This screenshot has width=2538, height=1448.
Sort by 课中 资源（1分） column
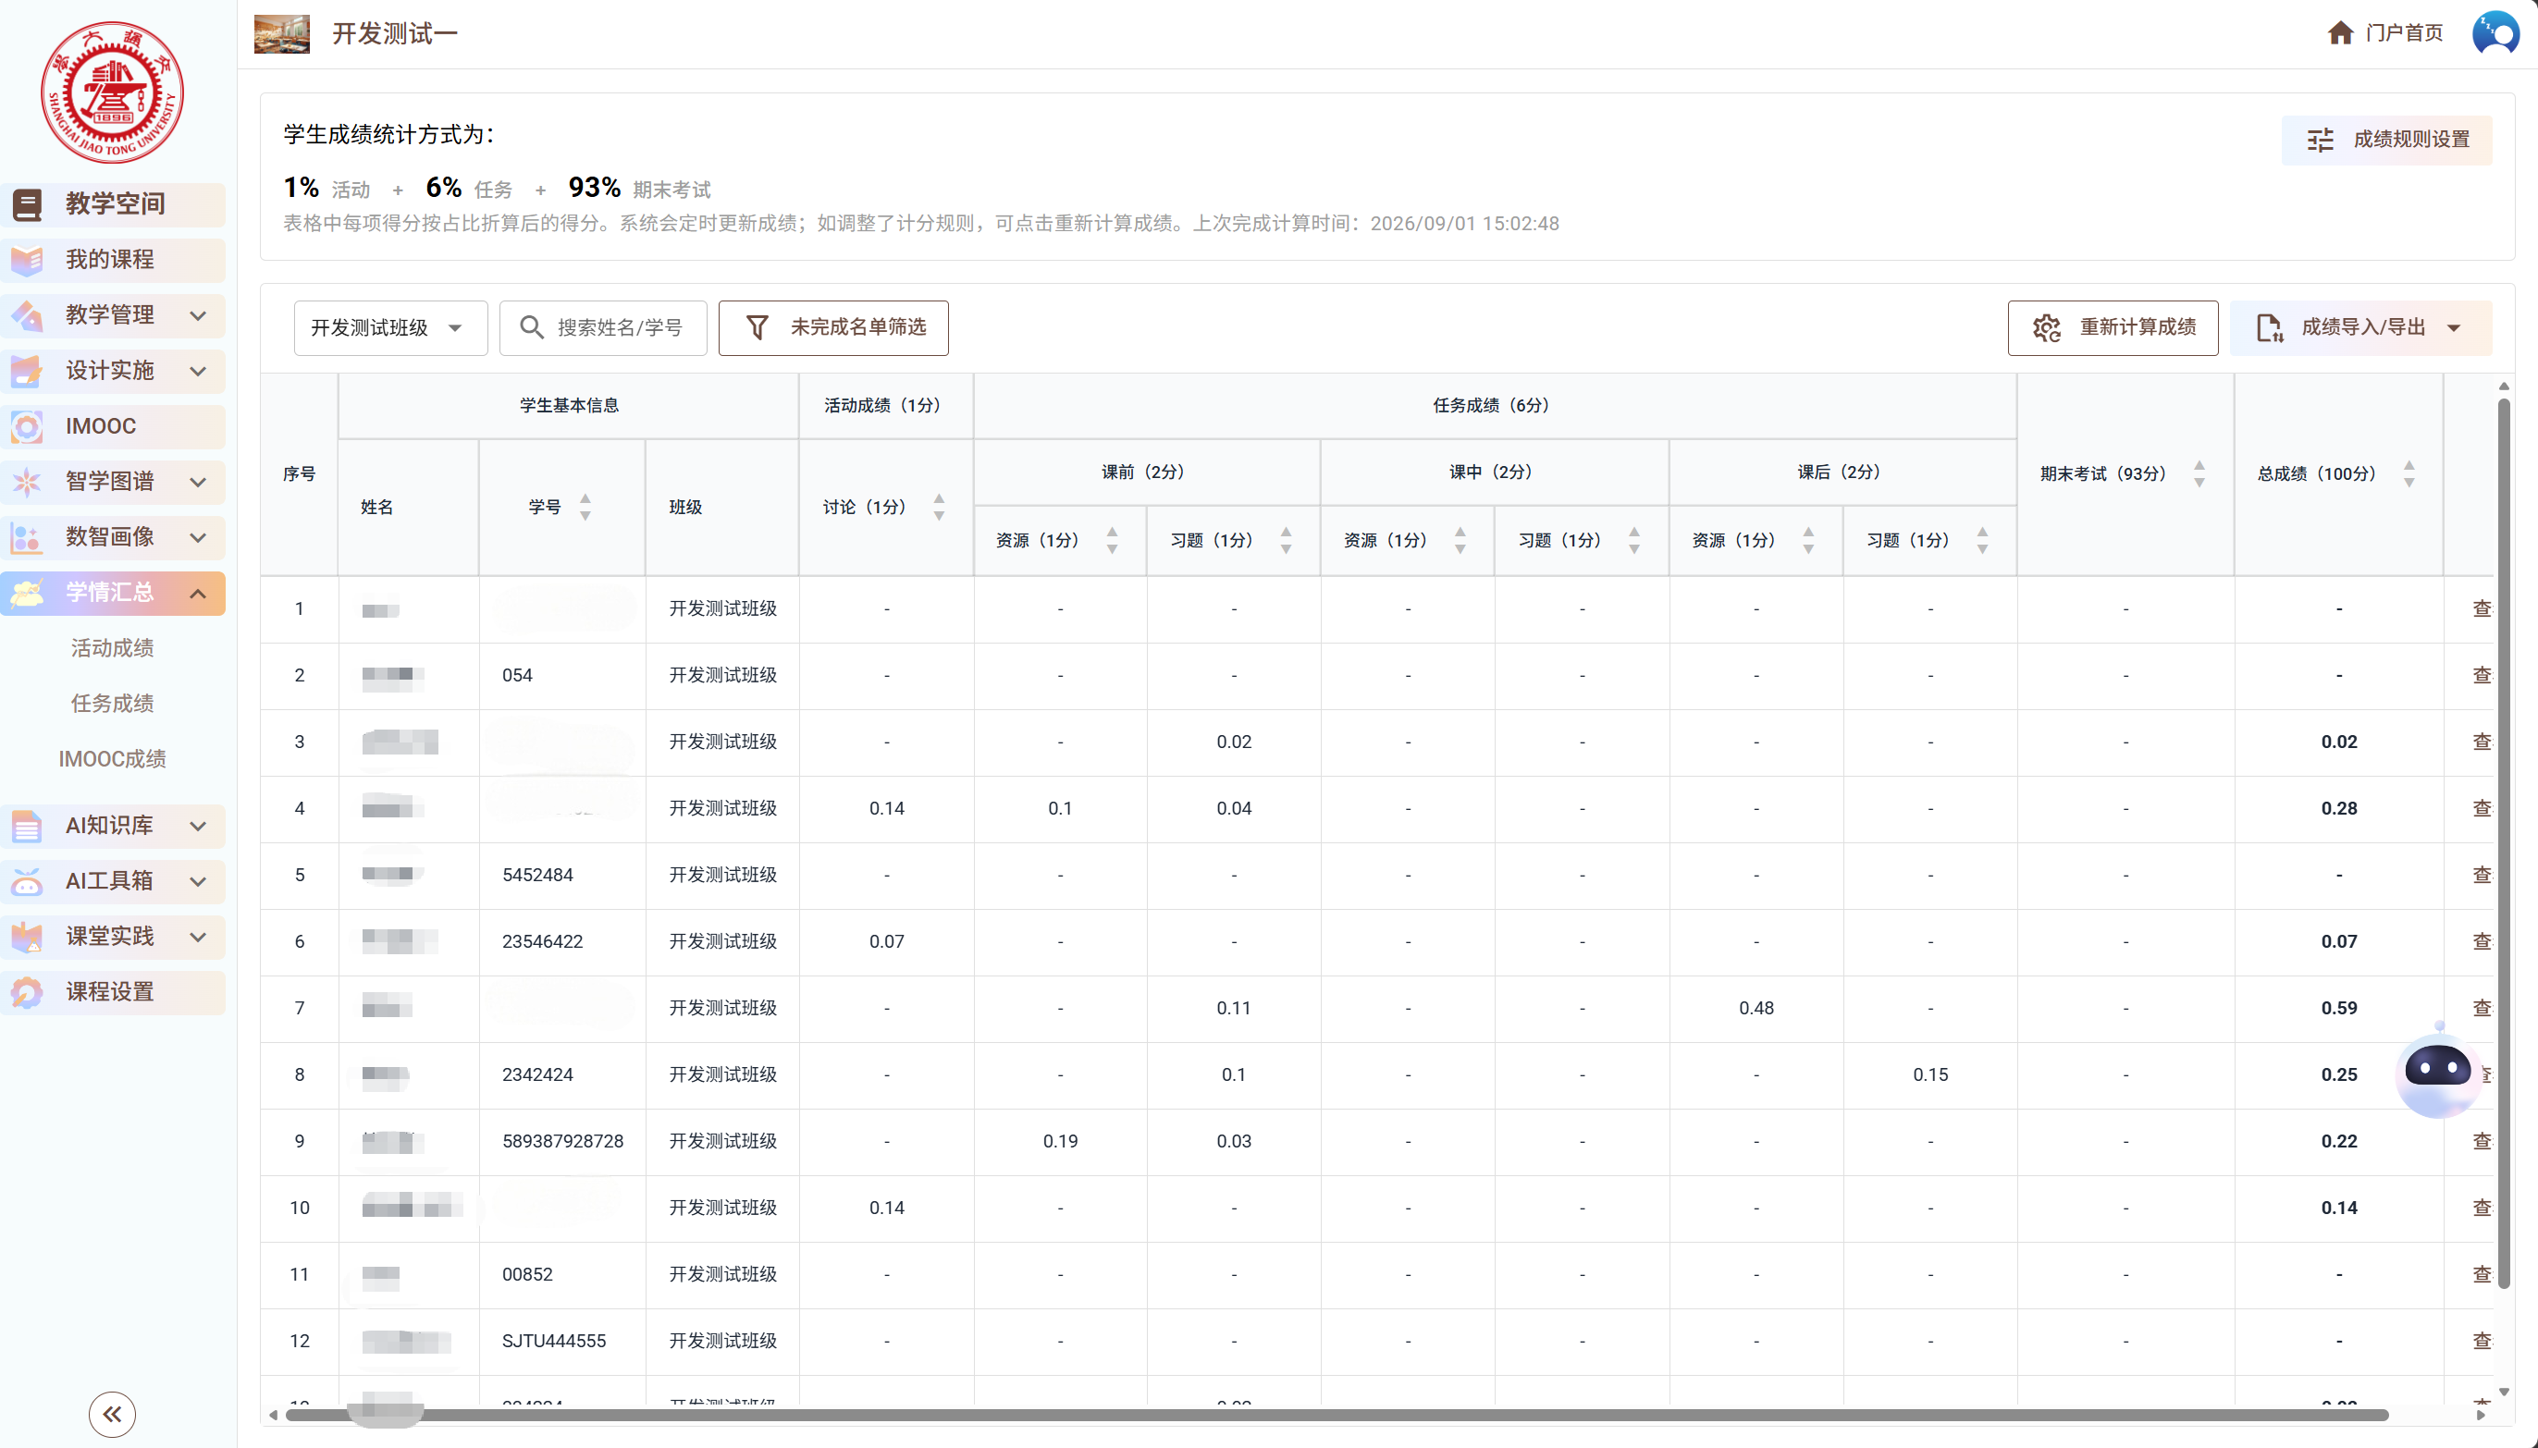pos(1460,540)
